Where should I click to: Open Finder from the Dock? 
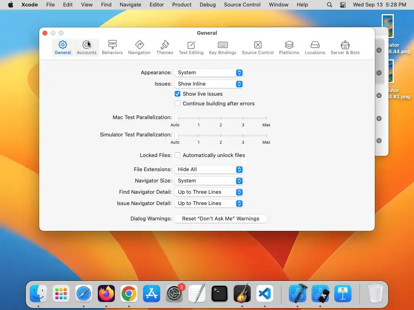(x=38, y=293)
